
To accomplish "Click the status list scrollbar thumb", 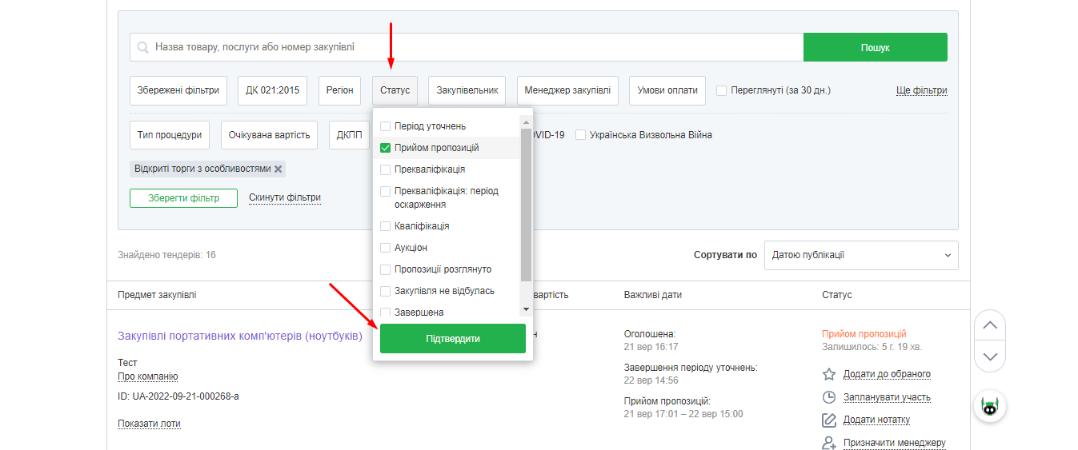I will 526,204.
